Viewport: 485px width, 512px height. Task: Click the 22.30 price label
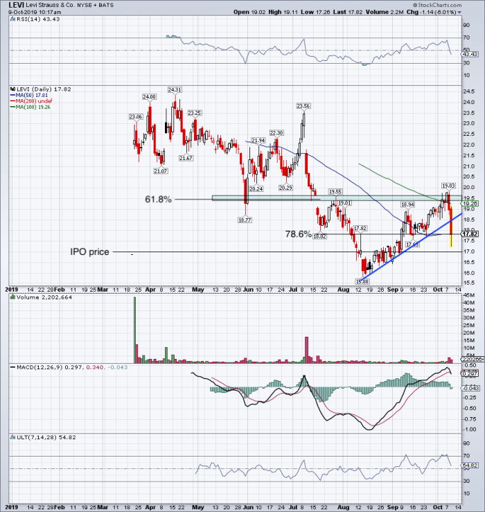[x=276, y=133]
